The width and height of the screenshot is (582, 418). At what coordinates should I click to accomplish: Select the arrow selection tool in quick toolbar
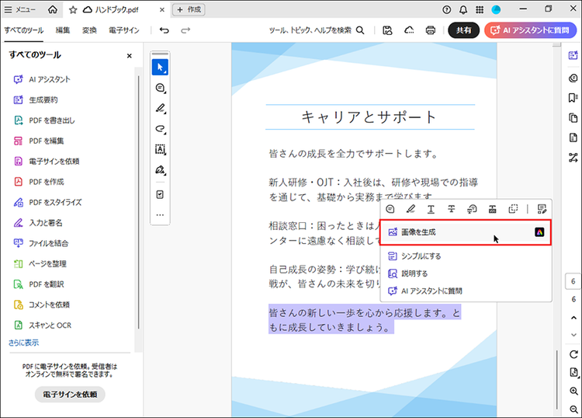160,67
